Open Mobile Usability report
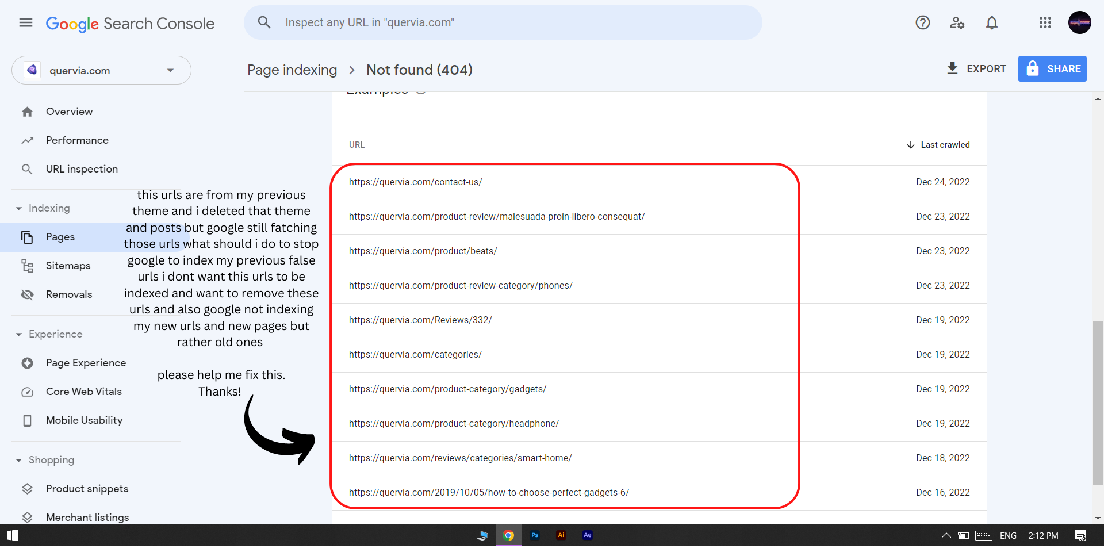 click(84, 420)
